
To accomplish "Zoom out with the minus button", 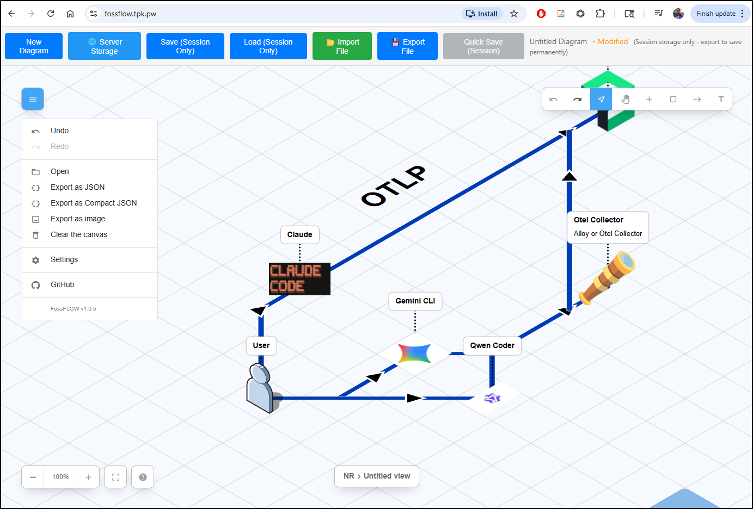I will (x=33, y=477).
